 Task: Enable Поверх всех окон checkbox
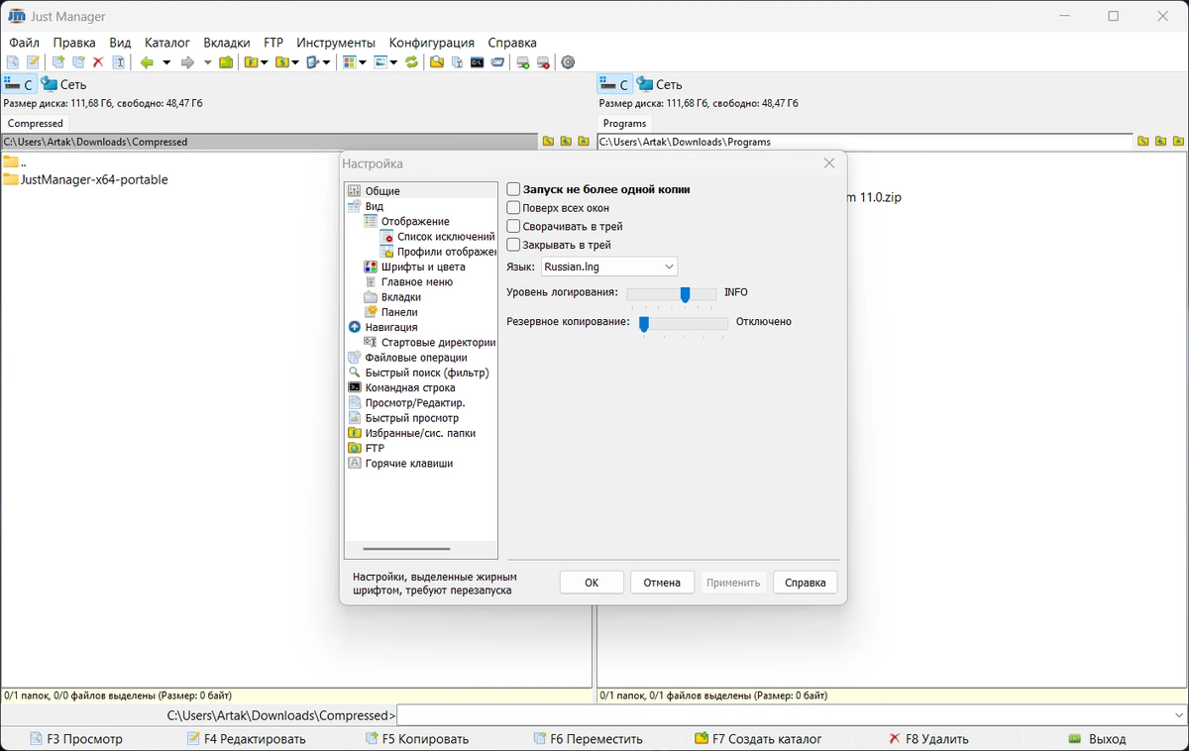pos(513,208)
